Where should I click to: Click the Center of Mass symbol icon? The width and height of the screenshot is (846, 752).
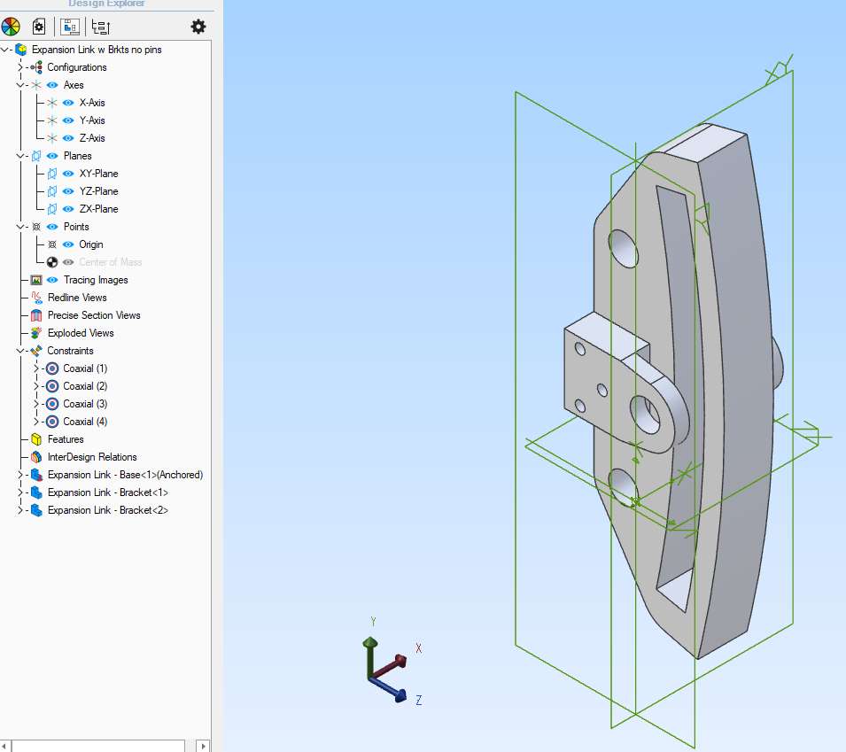tap(52, 262)
